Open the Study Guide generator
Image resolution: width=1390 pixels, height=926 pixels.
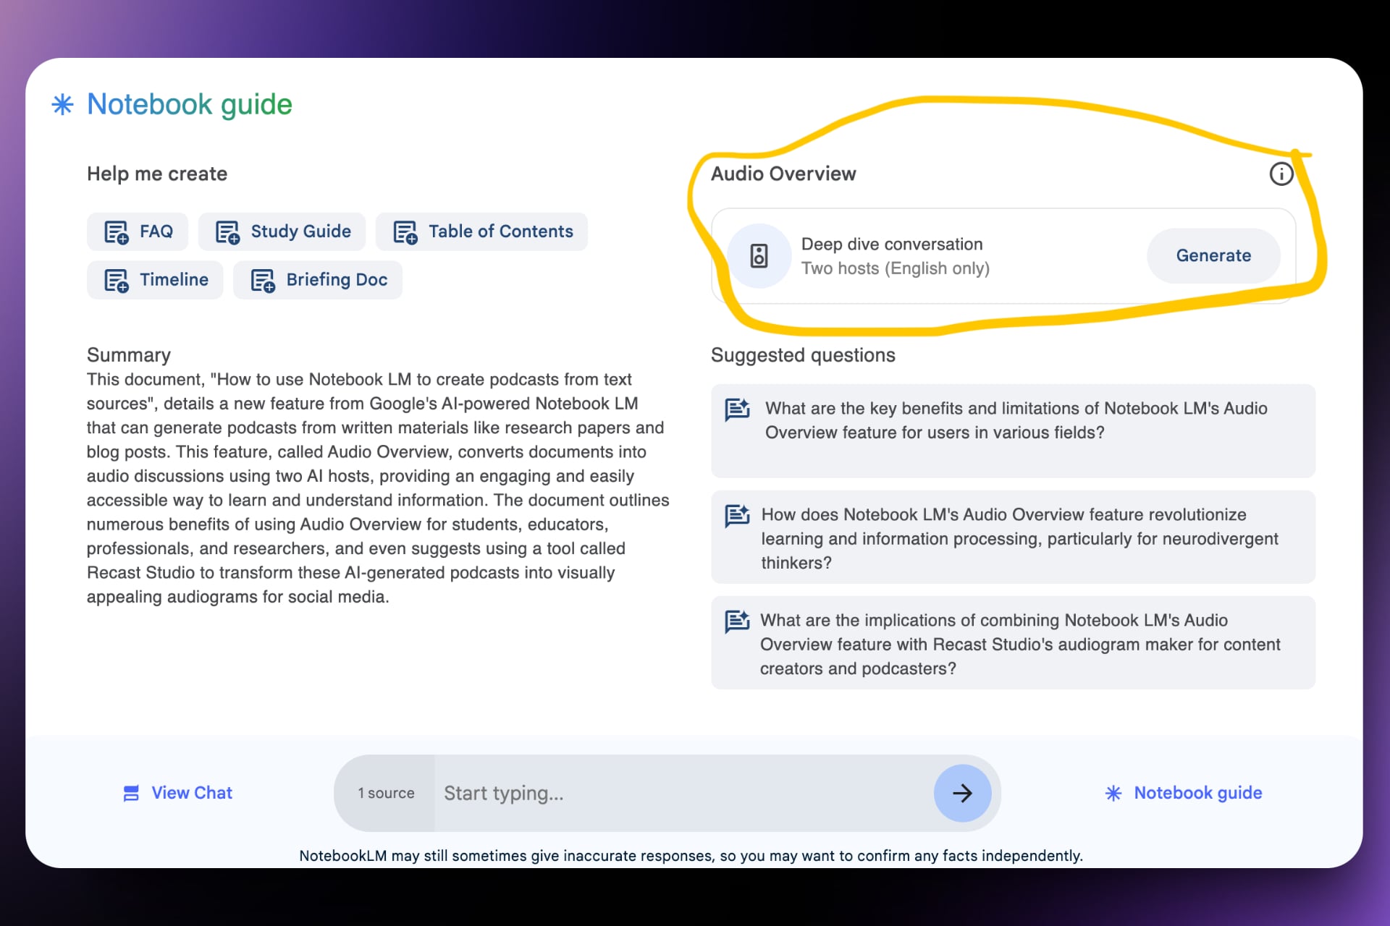tap(282, 231)
